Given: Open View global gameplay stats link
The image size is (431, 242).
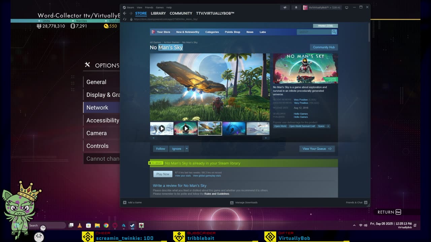Looking at the screenshot, I should click(x=207, y=176).
